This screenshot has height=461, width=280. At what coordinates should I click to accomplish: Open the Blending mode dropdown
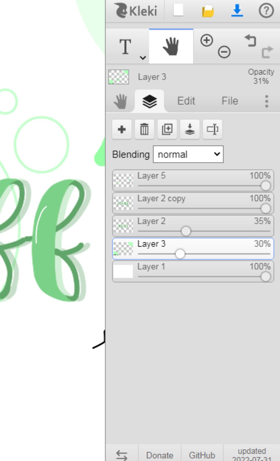pyautogui.click(x=188, y=154)
